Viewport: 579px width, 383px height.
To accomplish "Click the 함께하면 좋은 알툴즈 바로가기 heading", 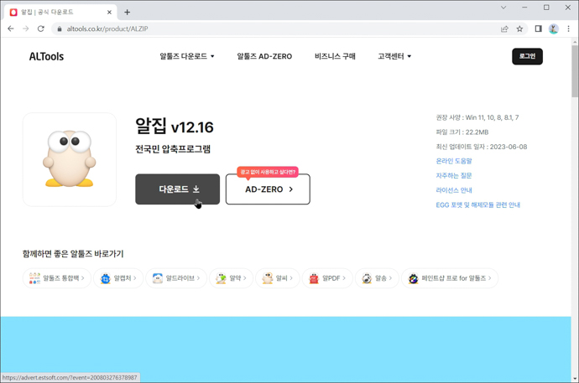I will pos(73,254).
